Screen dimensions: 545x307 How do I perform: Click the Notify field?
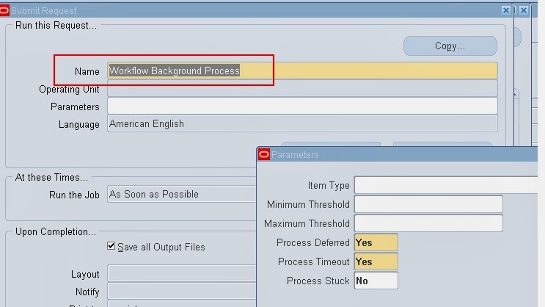pos(182,292)
